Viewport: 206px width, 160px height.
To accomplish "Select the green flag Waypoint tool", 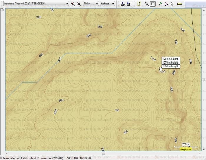I will click(160, 4).
